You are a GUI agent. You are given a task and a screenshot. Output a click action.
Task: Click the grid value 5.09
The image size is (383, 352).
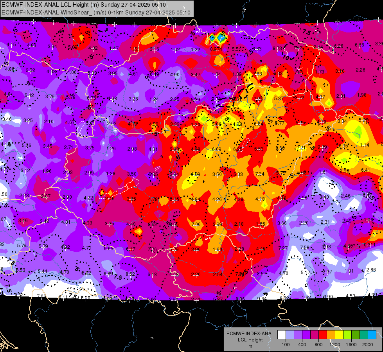coord(72,47)
